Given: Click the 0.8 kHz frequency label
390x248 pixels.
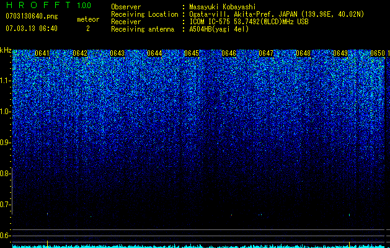Looking at the screenshot, I should click(x=5, y=174).
